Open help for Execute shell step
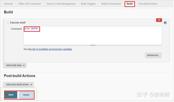The width and height of the screenshot is (174, 102). 165,23
